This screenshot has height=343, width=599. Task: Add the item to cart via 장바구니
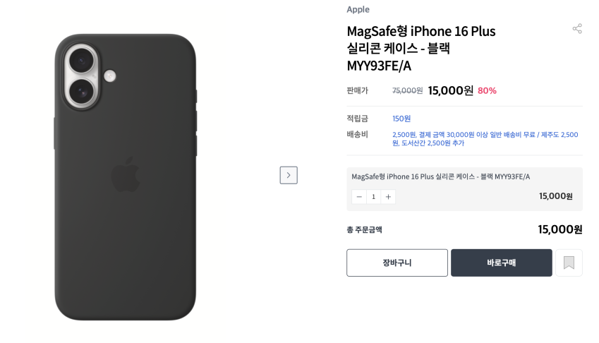pyautogui.click(x=397, y=263)
